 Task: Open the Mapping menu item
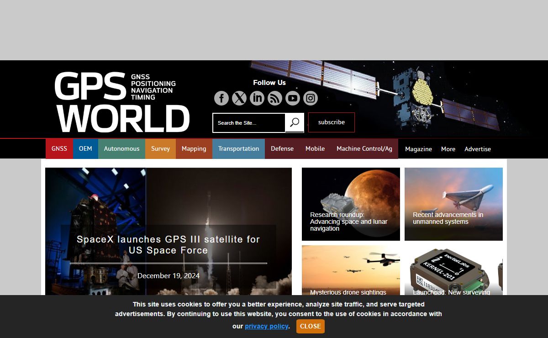pos(194,149)
